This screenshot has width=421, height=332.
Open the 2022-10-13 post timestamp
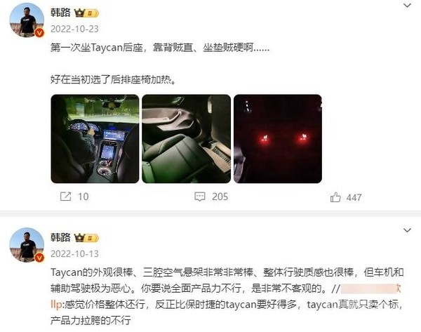74,254
